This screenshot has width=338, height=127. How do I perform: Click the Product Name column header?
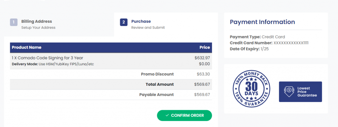(x=26, y=48)
